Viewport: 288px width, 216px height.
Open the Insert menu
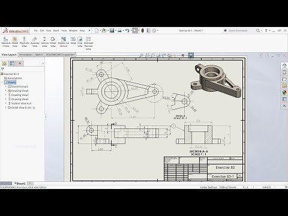(56, 31)
